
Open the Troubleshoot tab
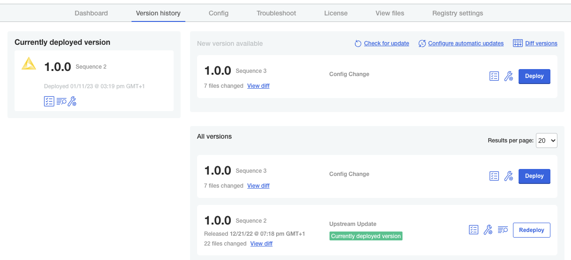click(x=276, y=13)
